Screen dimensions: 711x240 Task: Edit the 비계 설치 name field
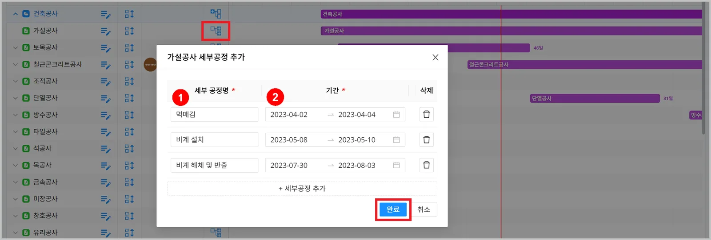214,139
